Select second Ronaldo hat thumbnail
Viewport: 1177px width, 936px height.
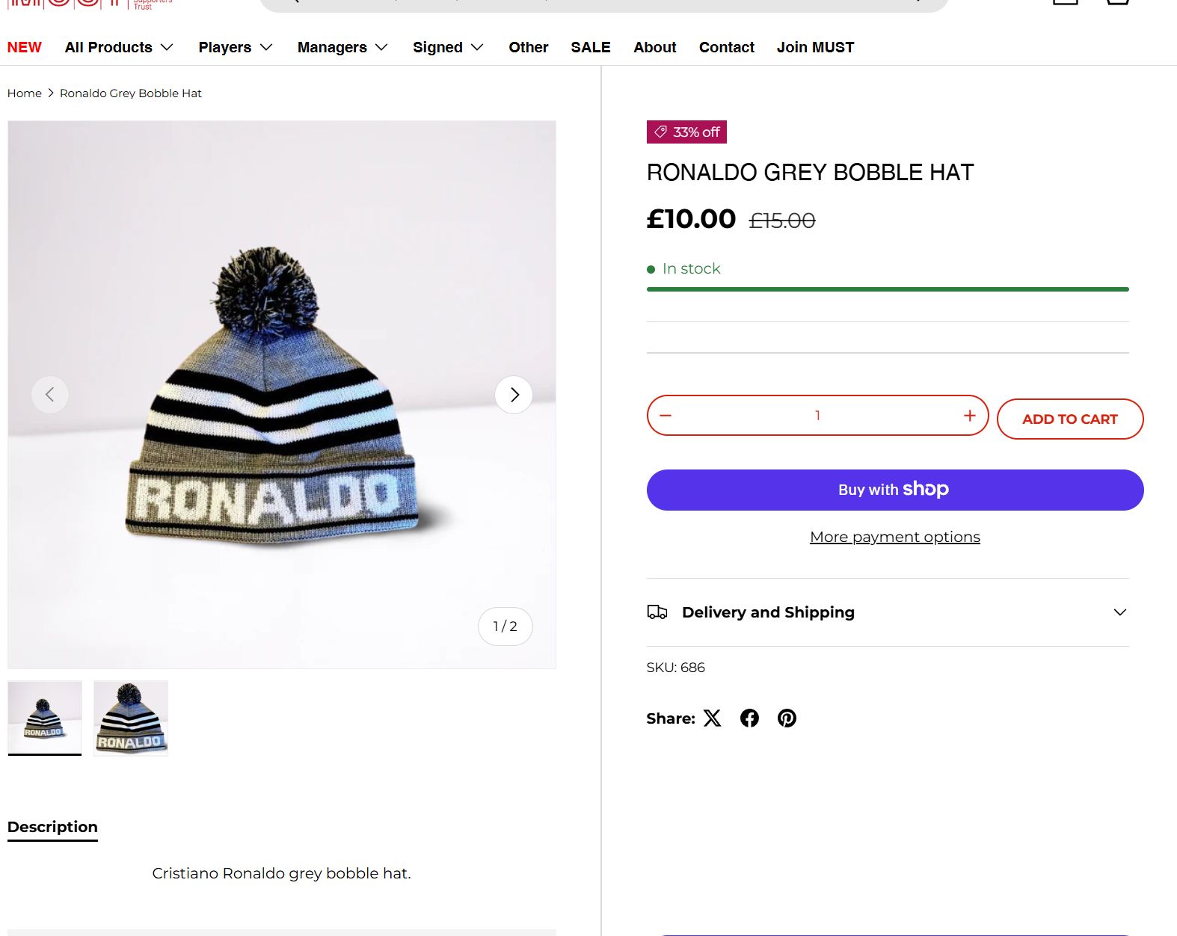131,718
